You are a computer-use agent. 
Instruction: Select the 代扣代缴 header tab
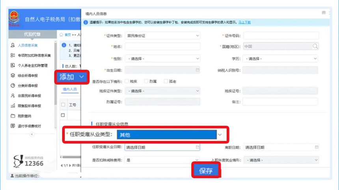32,34
